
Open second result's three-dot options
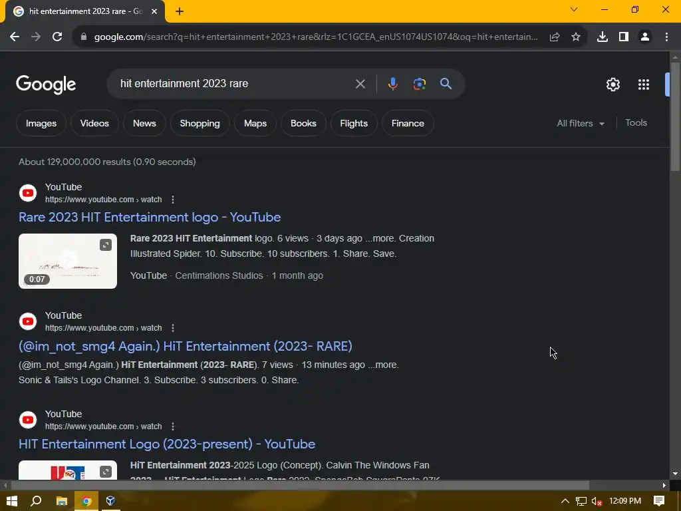[x=173, y=328]
